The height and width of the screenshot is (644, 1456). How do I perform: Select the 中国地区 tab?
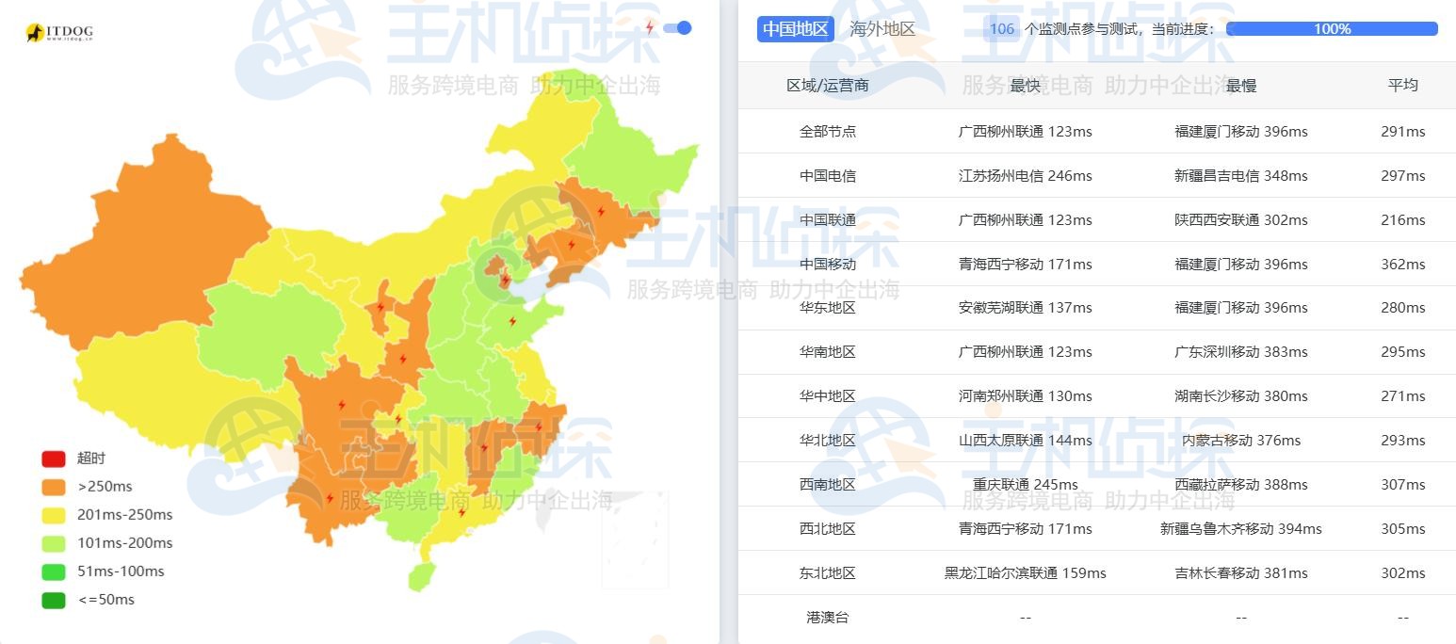(795, 28)
